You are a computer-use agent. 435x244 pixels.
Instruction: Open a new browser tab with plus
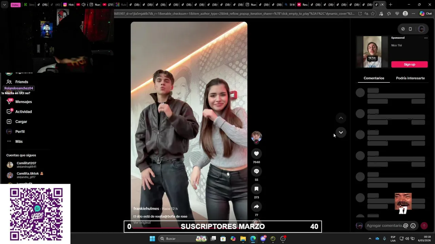click(x=390, y=4)
